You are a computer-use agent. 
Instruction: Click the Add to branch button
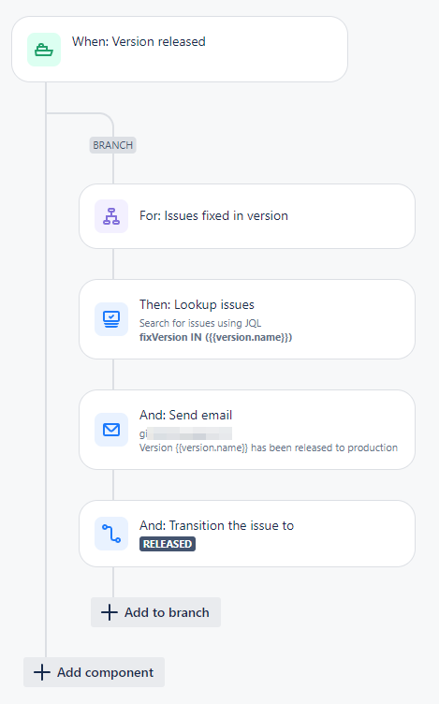click(155, 612)
